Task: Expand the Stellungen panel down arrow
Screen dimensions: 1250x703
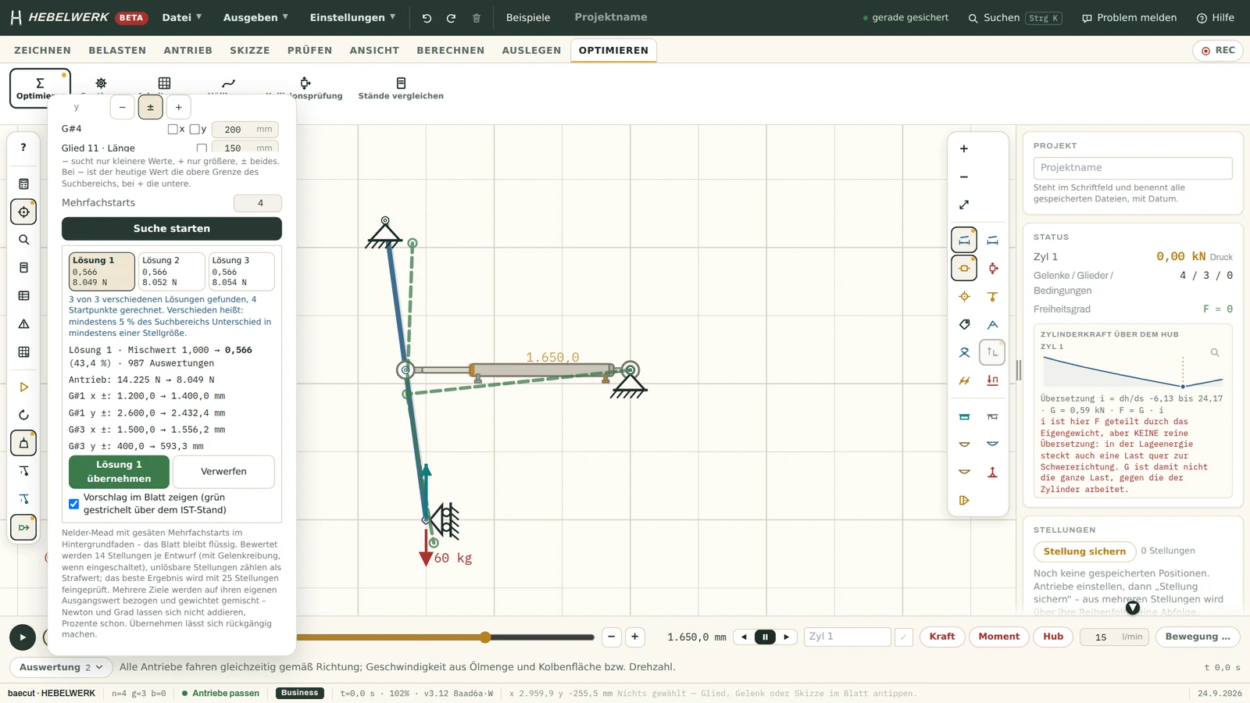Action: (x=1133, y=608)
